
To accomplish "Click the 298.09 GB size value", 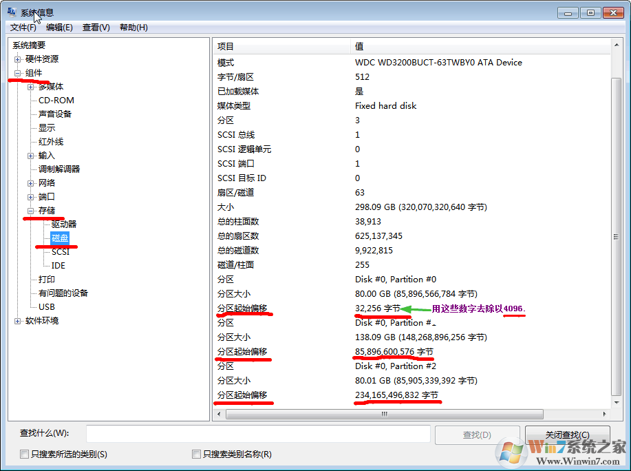I will 421,207.
